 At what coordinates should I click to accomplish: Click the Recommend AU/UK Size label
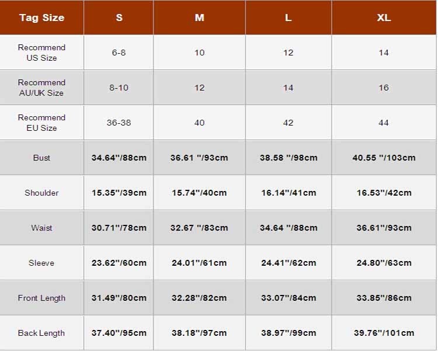[41, 88]
